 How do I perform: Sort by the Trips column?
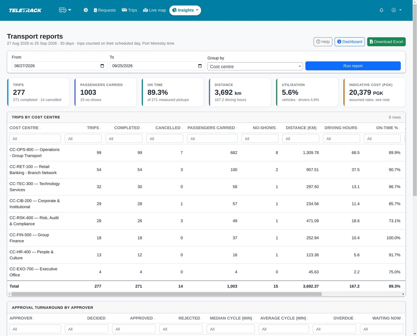tap(94, 128)
